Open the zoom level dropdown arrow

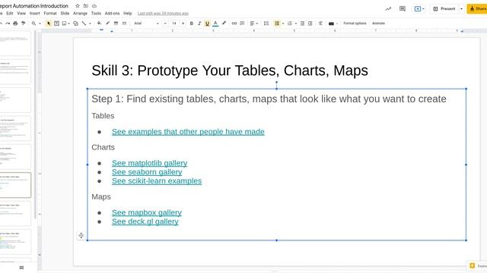(x=40, y=24)
